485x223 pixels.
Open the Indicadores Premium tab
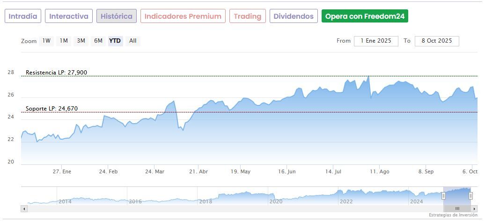[x=183, y=16]
